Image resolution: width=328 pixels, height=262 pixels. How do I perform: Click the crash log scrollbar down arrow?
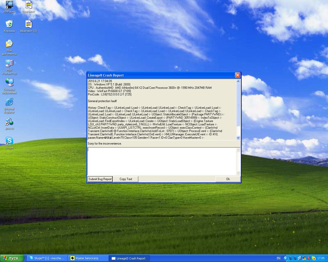238,138
